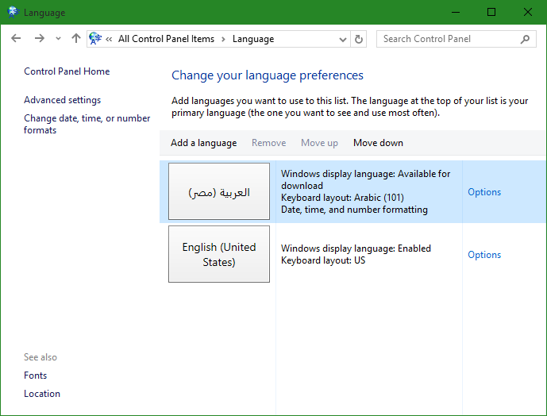Open Options for English (United States)
Image resolution: width=547 pixels, height=416 pixels.
(484, 255)
